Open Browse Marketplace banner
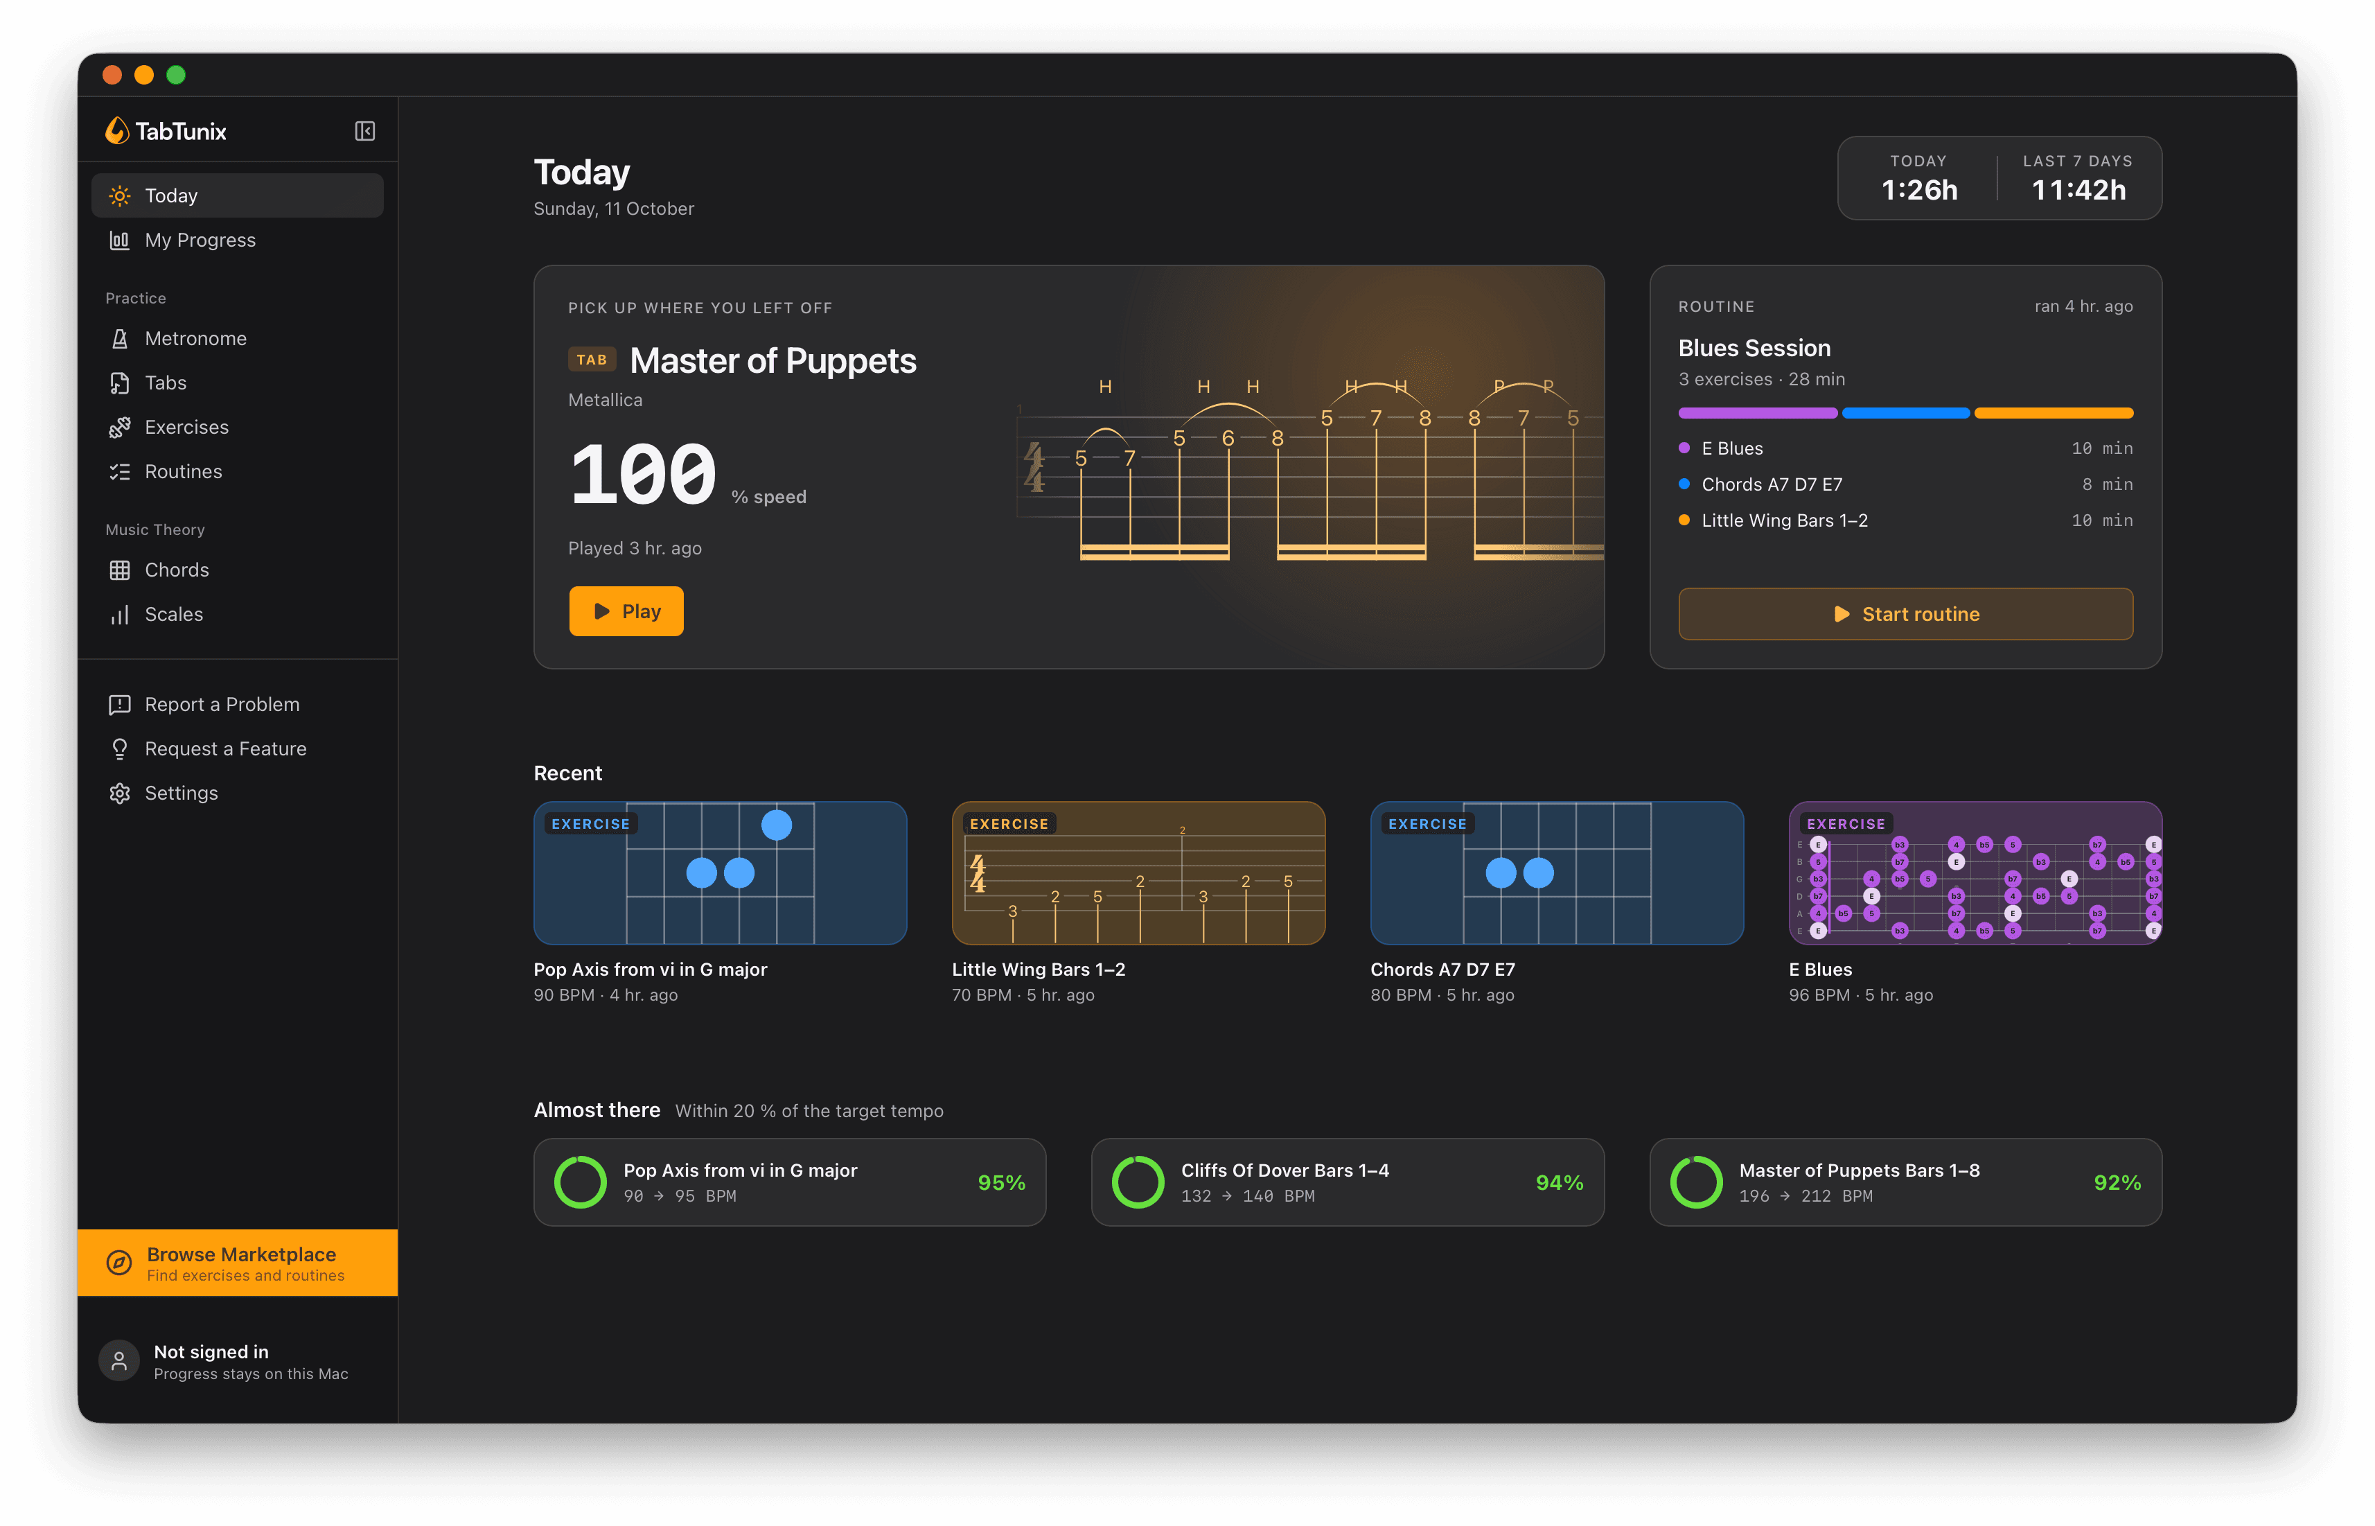The width and height of the screenshot is (2375, 1526). click(x=238, y=1263)
